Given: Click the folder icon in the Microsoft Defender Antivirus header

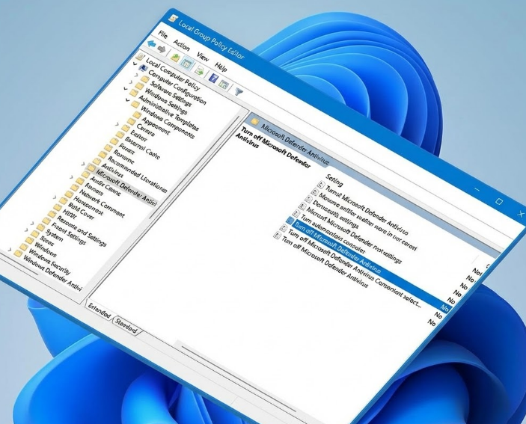Looking at the screenshot, I should [x=256, y=121].
